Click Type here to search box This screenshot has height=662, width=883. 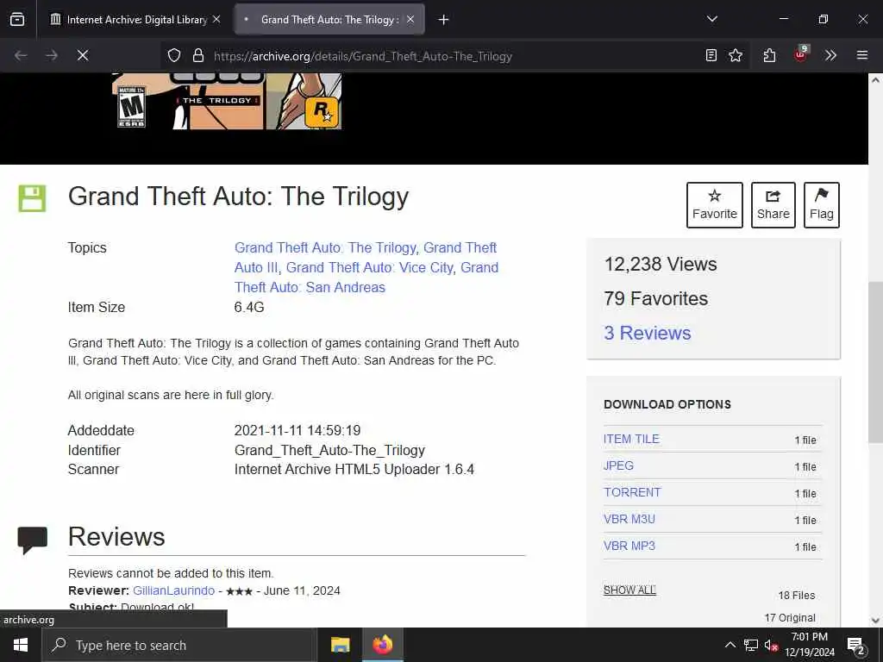[x=179, y=645]
